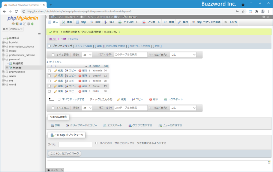
Task: Open the top sort-by-key dropdown showing なし
Action: [183, 55]
